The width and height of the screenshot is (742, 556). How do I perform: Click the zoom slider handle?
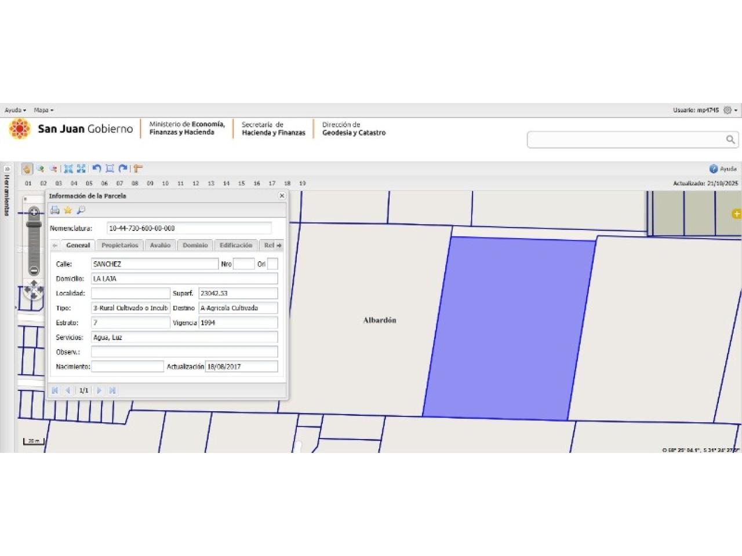(x=34, y=224)
